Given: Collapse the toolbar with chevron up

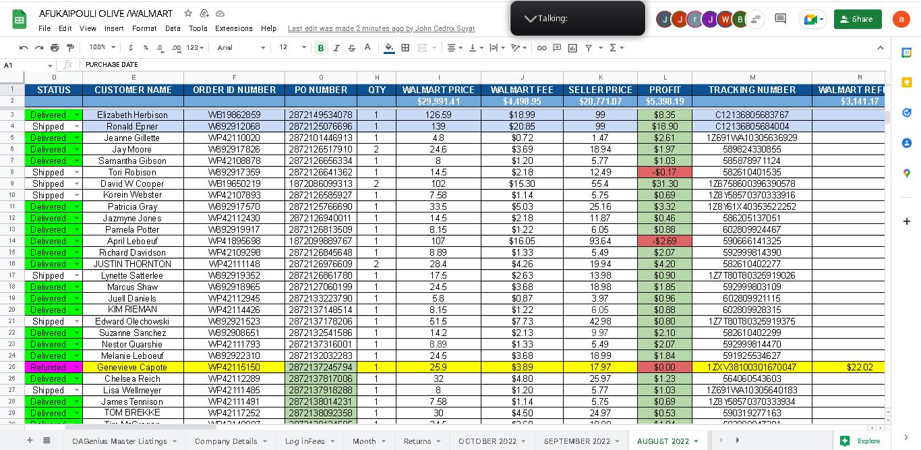Looking at the screenshot, I should point(880,48).
